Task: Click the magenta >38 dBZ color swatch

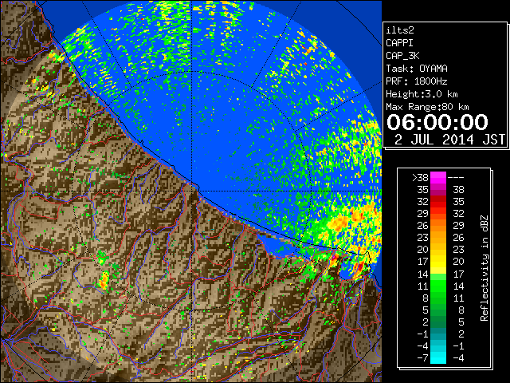Action: pos(438,177)
